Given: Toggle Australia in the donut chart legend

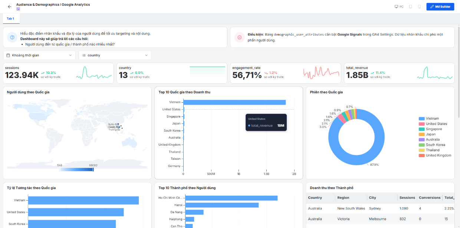Looking at the screenshot, I should [429, 140].
